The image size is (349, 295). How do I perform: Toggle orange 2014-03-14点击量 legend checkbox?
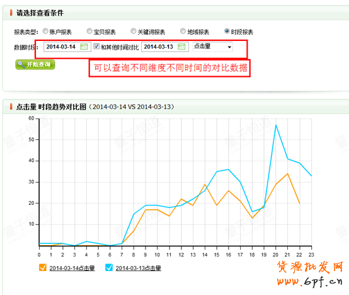[x=42, y=267]
